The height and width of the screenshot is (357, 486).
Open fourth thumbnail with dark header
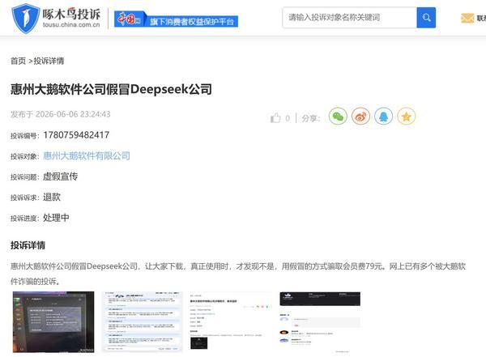[320, 321]
